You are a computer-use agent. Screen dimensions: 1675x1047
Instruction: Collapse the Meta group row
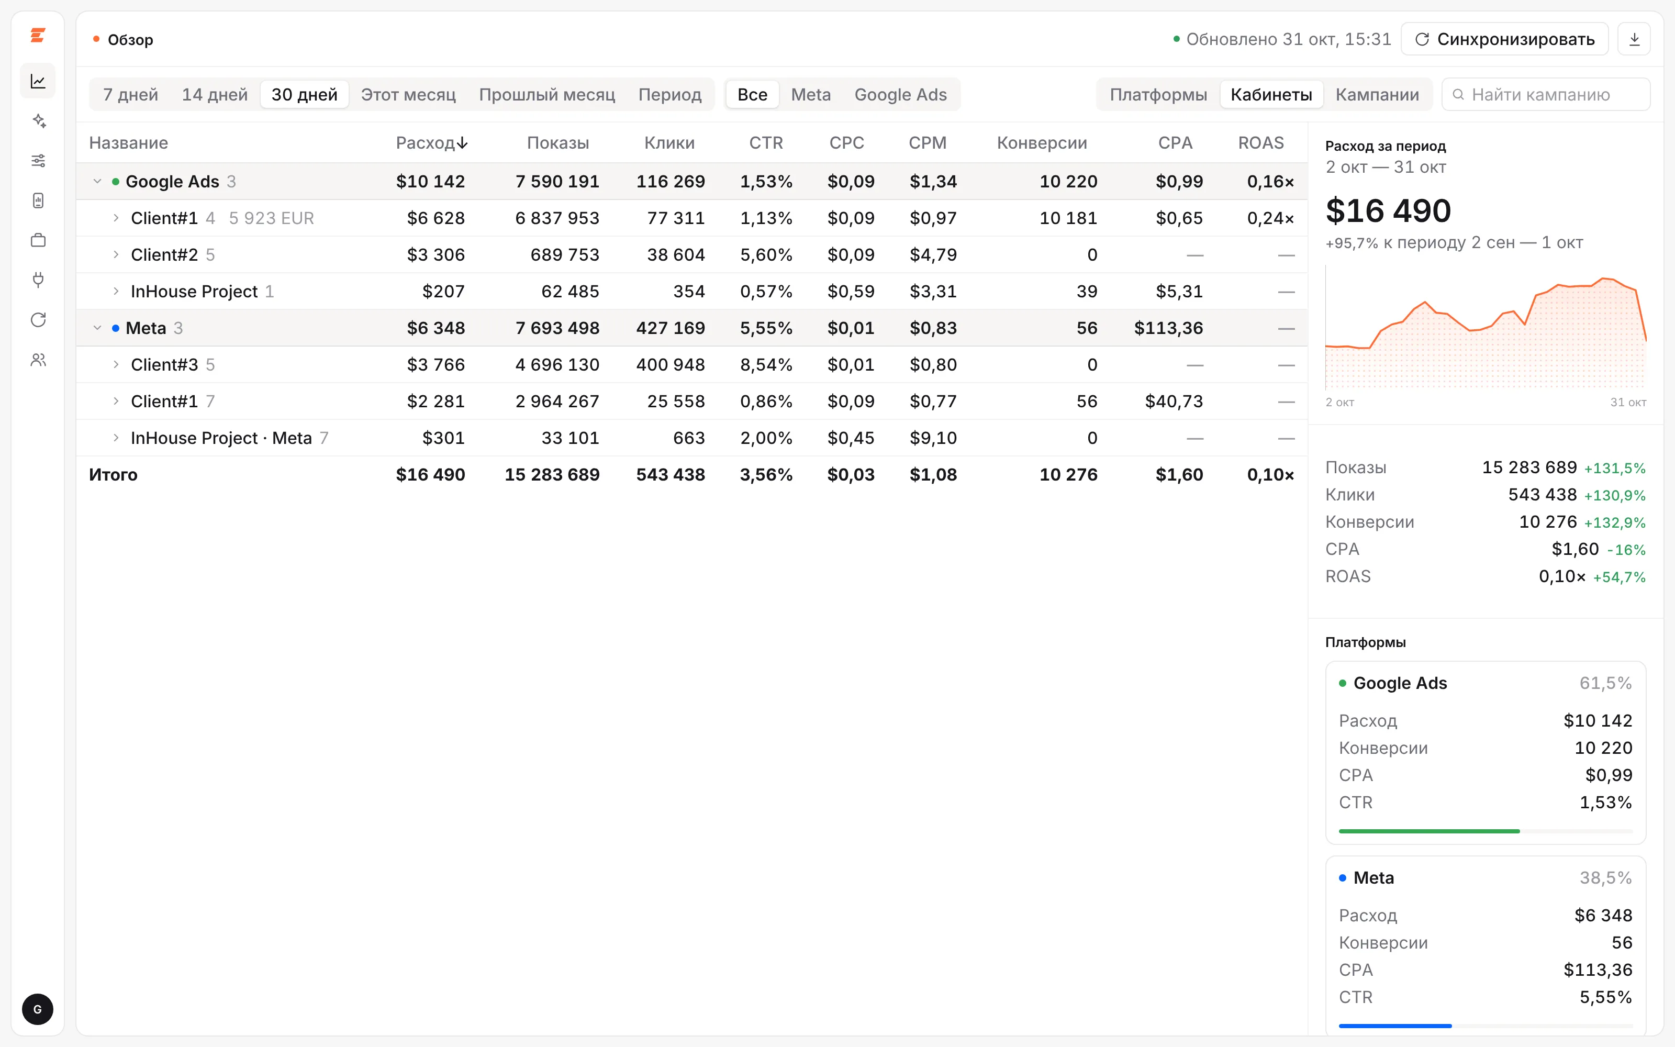click(97, 328)
